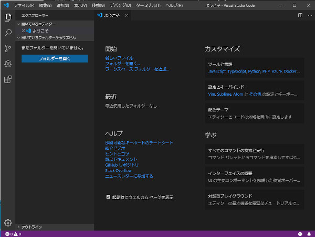Collapse the 開いているフォルダーがありません section
The image size is (315, 237).
[x=55, y=38]
